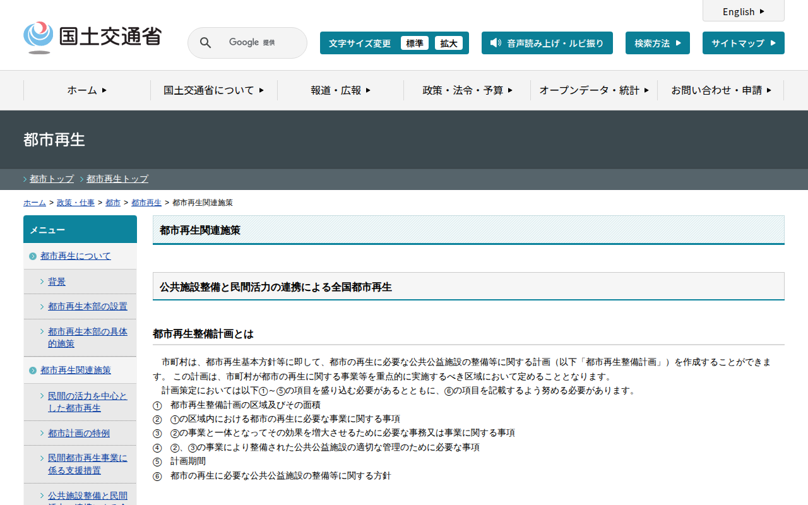Open the 音声読み上げ・ルビ振り tool
The width and height of the screenshot is (808, 505).
coord(547,43)
